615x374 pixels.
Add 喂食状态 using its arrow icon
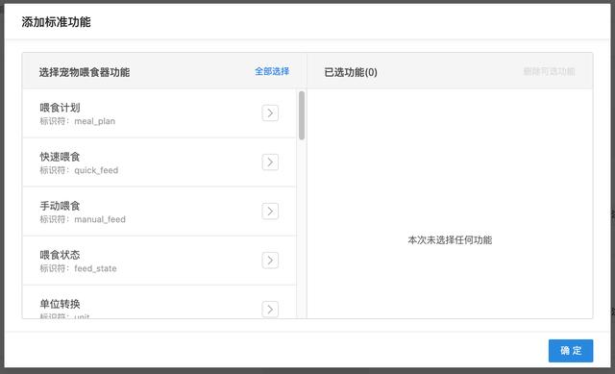pyautogui.click(x=270, y=261)
